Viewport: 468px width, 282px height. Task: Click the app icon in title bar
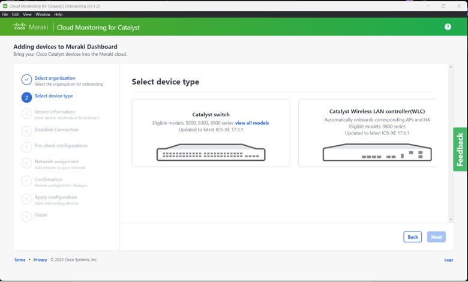[x=5, y=6]
